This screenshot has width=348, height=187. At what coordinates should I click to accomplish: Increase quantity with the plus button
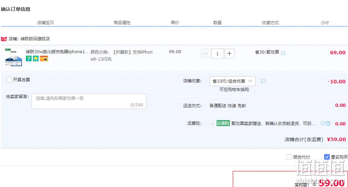230,54
